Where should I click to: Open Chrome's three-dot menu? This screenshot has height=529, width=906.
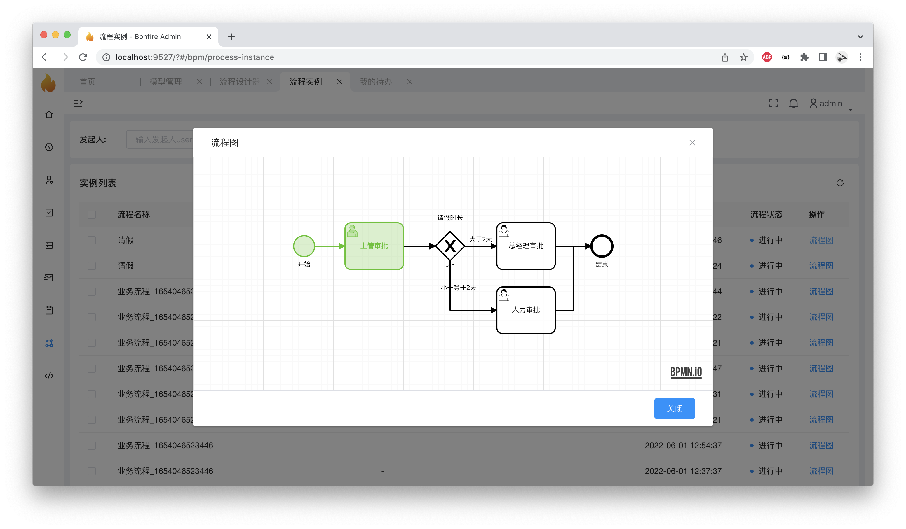click(x=860, y=57)
